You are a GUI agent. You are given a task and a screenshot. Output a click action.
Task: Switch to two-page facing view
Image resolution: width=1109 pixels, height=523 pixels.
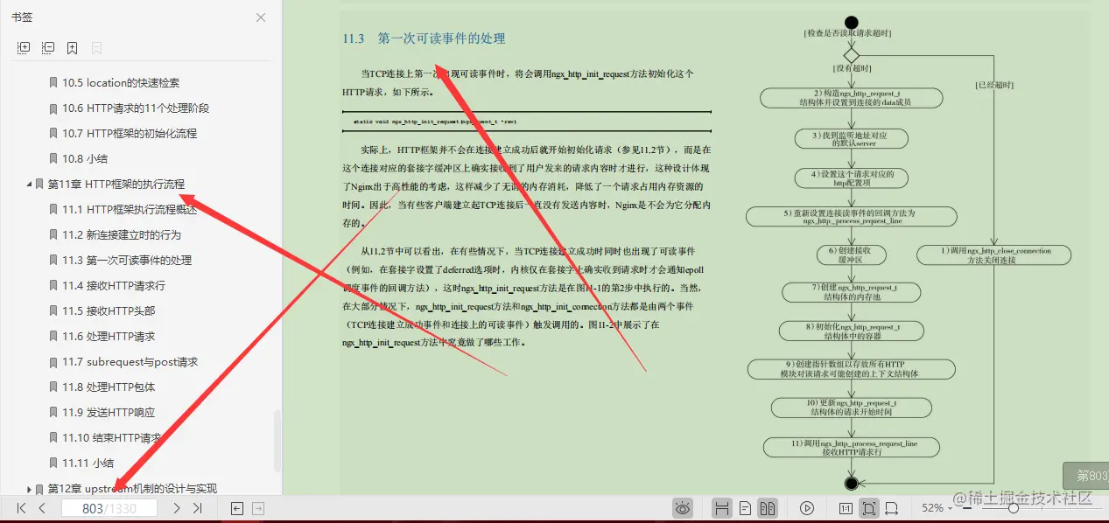(x=768, y=507)
